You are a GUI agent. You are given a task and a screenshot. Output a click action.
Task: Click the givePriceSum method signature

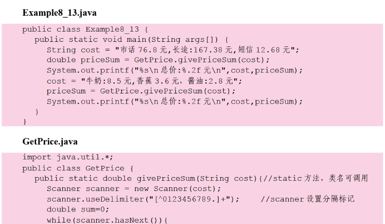coord(146,178)
